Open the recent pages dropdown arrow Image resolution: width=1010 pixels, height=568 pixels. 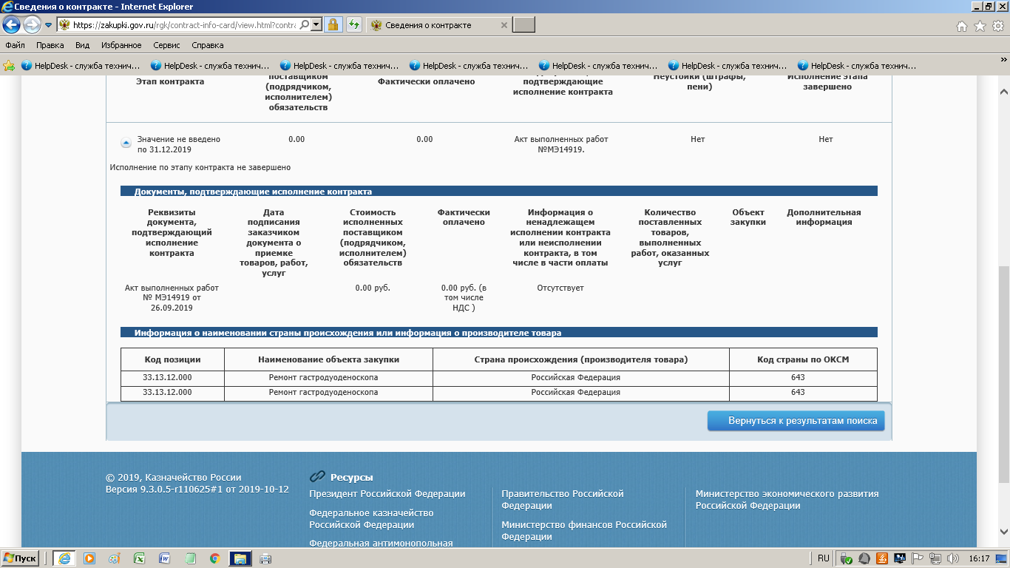click(48, 25)
